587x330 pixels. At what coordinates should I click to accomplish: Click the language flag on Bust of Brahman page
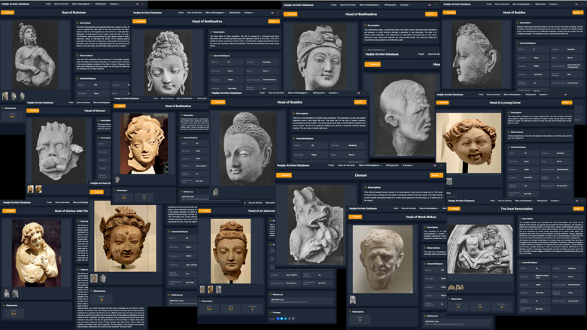pos(138,4)
